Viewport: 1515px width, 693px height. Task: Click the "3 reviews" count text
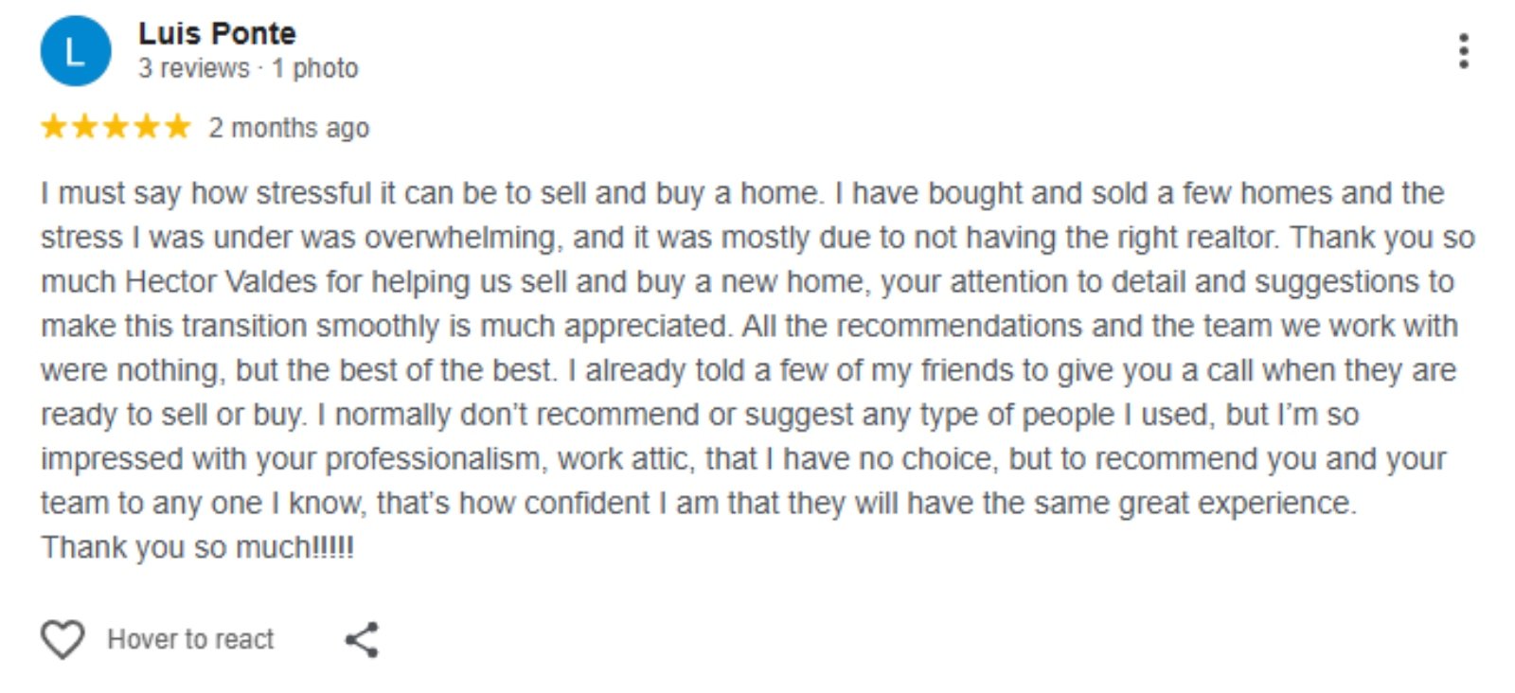[193, 68]
